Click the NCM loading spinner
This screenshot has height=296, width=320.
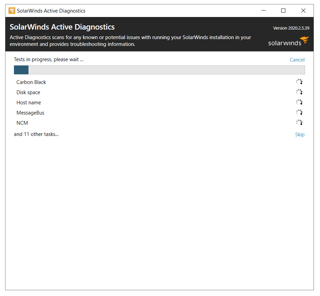(x=299, y=123)
